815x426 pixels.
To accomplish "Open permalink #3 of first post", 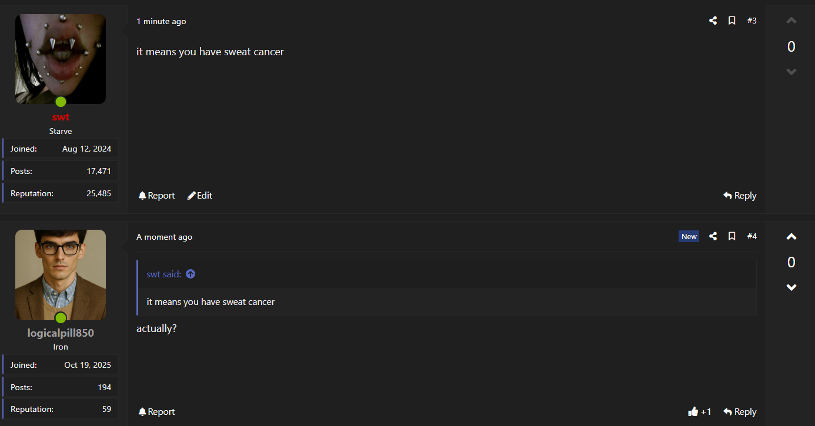I will tap(752, 21).
